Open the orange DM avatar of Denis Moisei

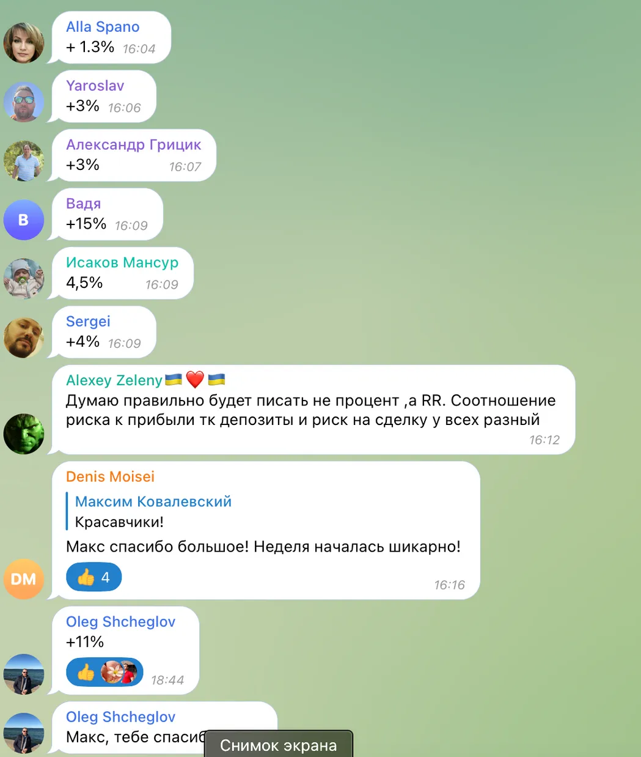[24, 578]
